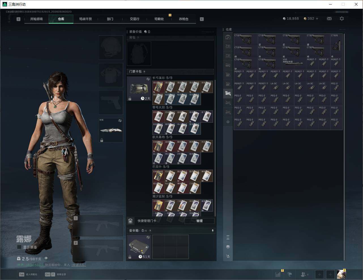Open weight details list icon
The width and height of the screenshot is (363, 280).
[46, 258]
